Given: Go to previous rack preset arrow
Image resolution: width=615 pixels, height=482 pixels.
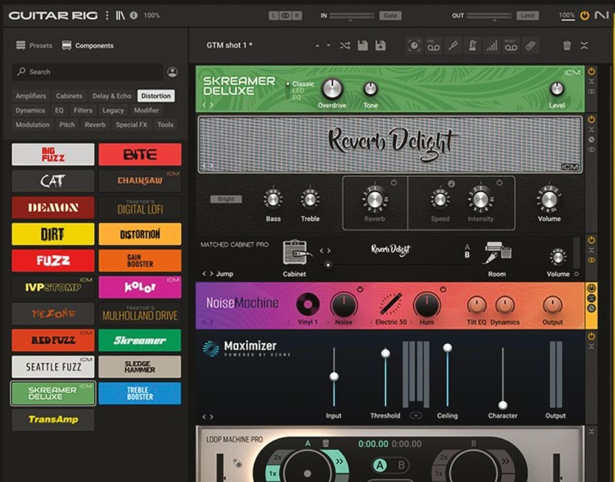Looking at the screenshot, I should coord(317,45).
